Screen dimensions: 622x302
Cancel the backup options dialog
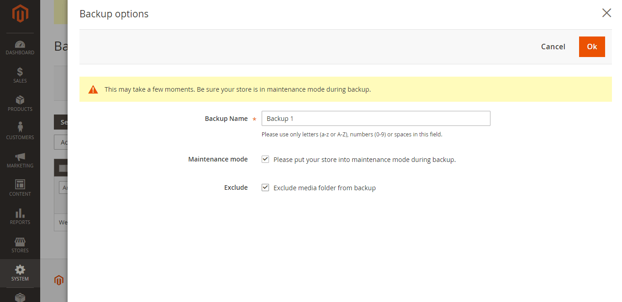coord(553,47)
